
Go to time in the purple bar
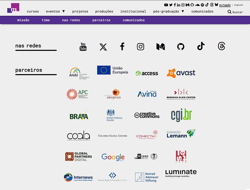(46, 20)
